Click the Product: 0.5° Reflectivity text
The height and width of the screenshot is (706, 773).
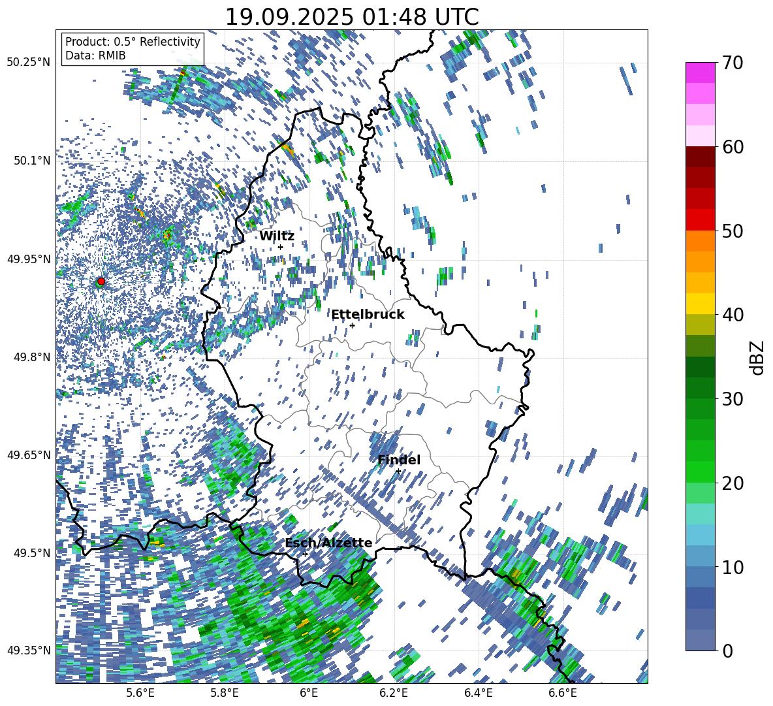[133, 41]
